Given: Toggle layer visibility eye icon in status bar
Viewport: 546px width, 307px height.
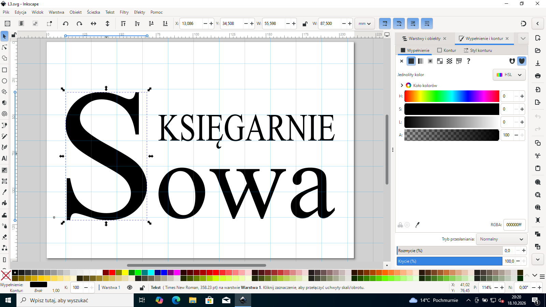Looking at the screenshot, I should pos(130,288).
